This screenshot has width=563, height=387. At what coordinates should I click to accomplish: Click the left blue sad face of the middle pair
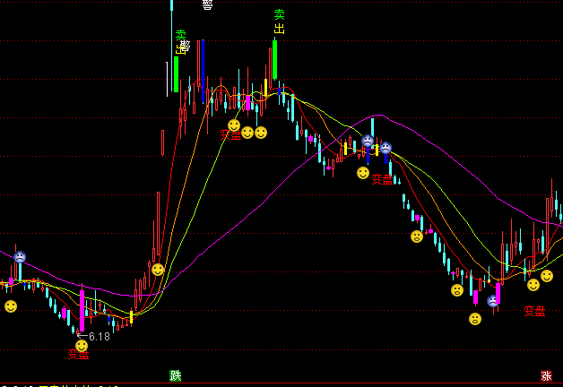pyautogui.click(x=368, y=142)
